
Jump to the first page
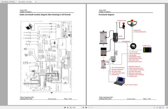65,107
